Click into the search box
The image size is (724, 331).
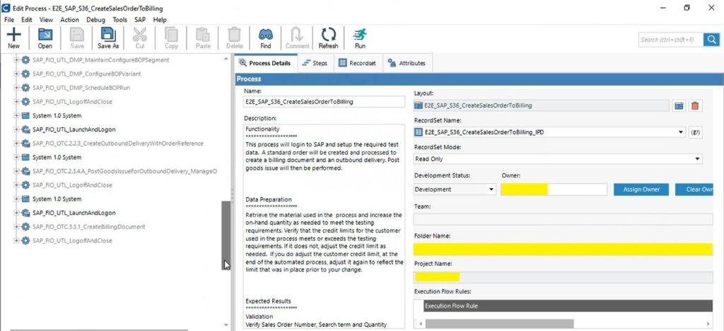click(x=671, y=40)
